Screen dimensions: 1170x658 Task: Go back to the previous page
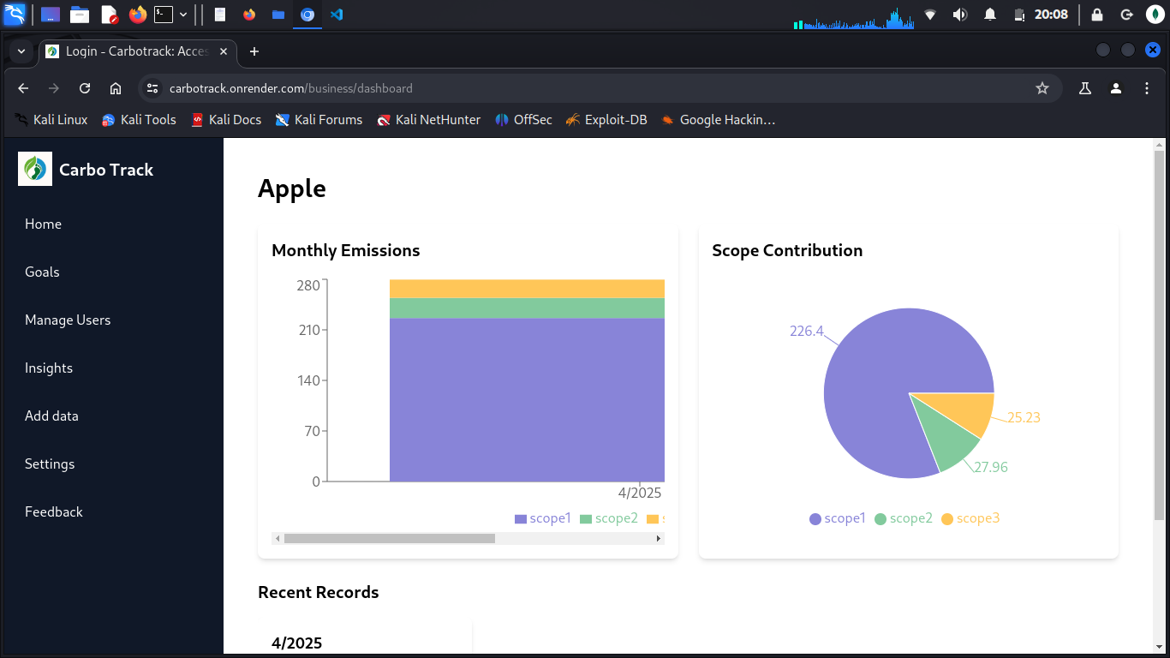(23, 88)
